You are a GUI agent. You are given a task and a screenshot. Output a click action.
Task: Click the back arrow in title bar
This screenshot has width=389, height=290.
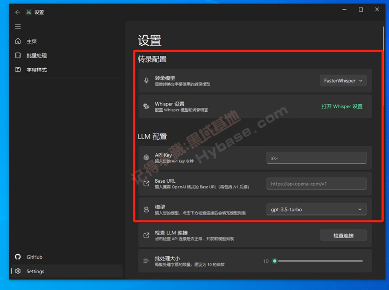(x=17, y=12)
